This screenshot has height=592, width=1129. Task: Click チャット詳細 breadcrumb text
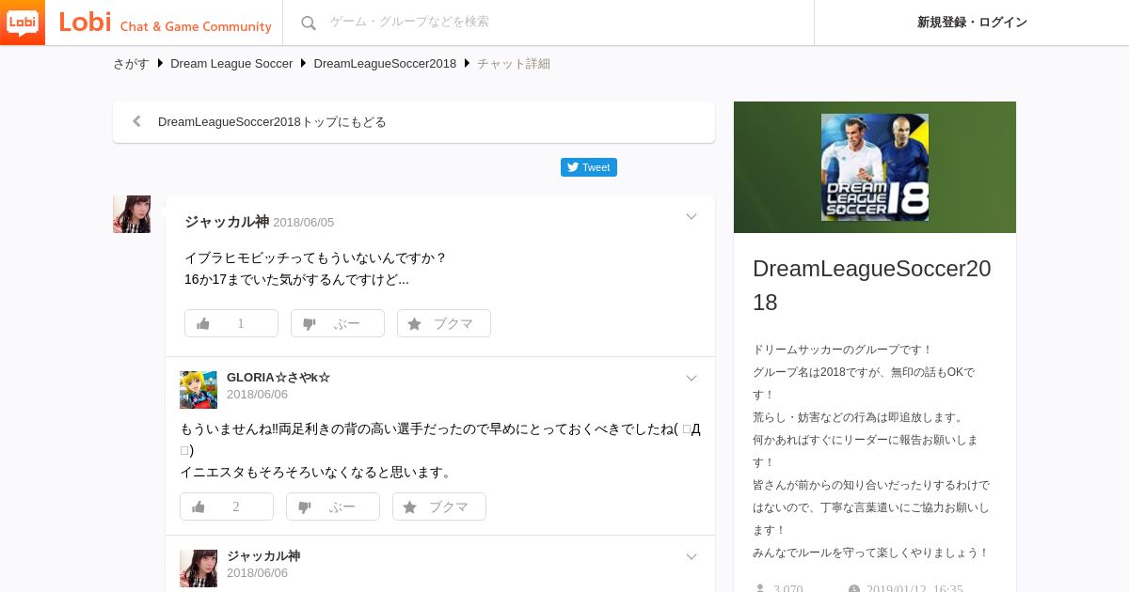click(x=514, y=64)
